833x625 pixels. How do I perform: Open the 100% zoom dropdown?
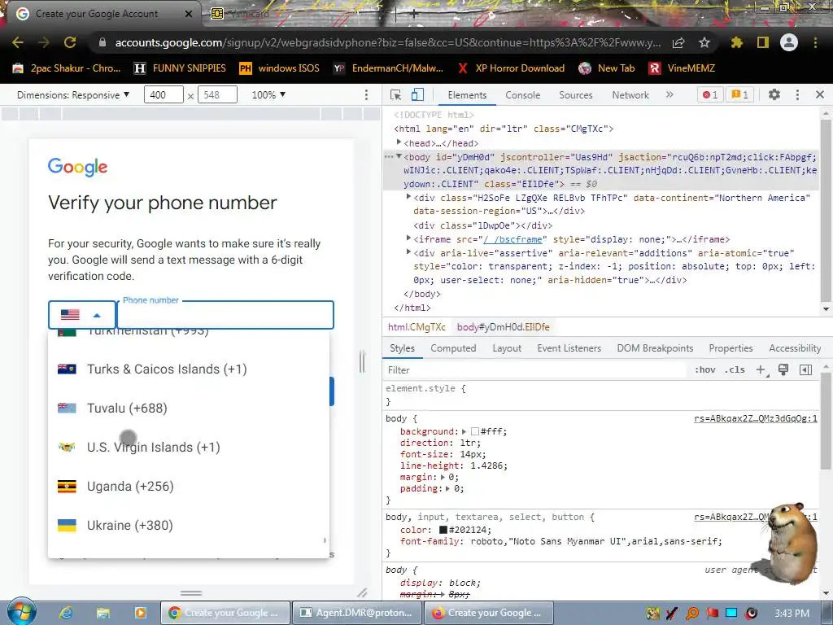[x=268, y=94]
